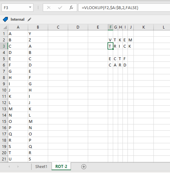Select the column K header

coord(143,27)
